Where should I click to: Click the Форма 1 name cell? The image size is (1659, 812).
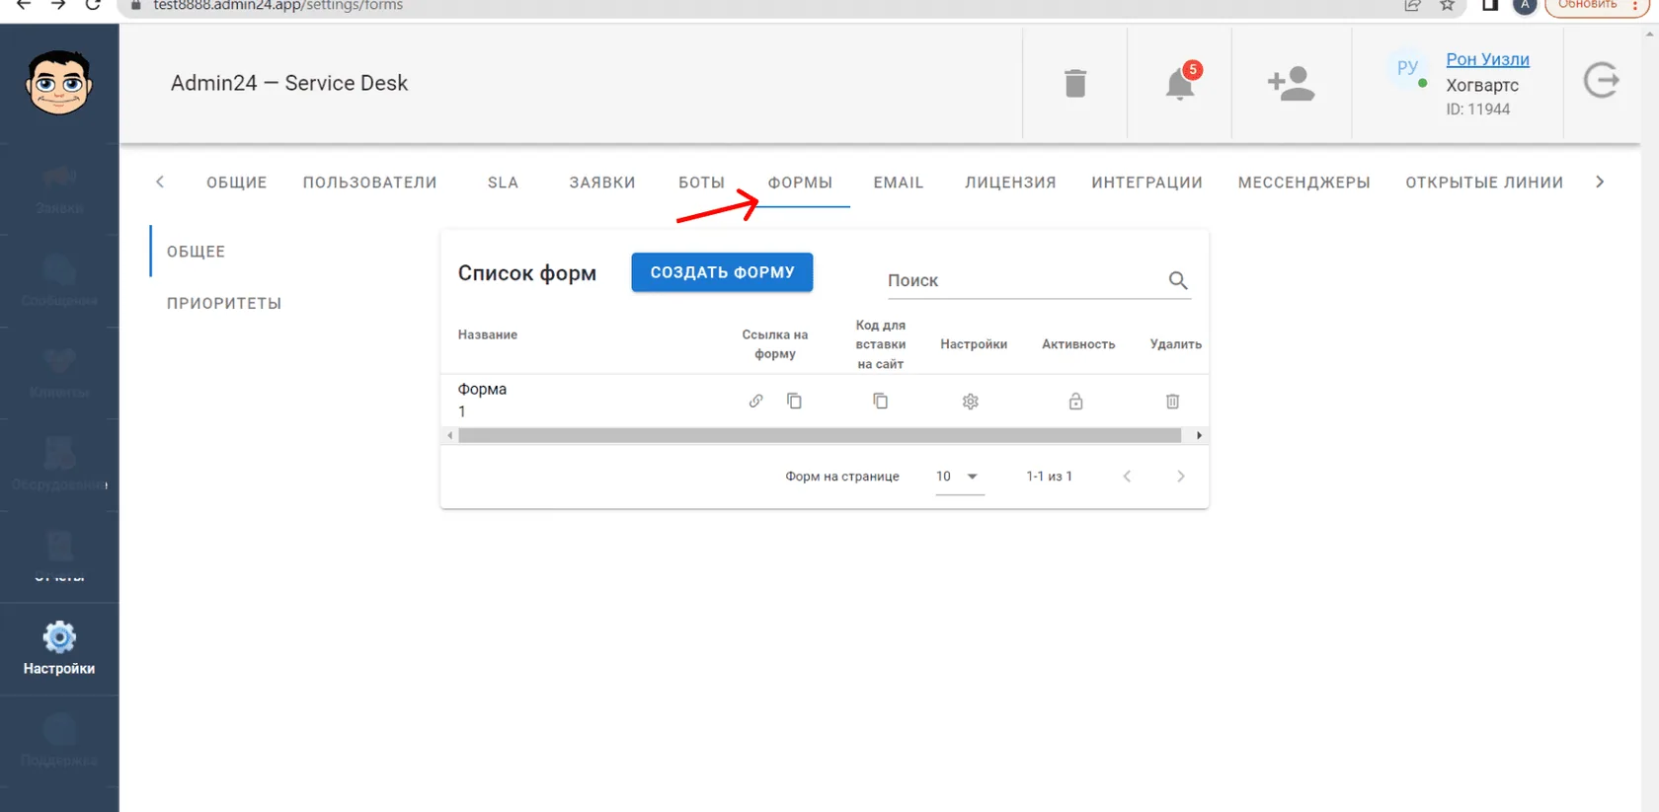pyautogui.click(x=482, y=400)
